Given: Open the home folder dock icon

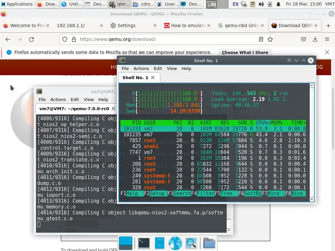Looking at the screenshot, I should click(x=209, y=243).
